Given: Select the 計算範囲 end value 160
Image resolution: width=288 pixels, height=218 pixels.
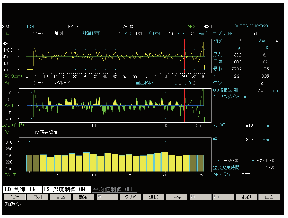Looking at the screenshot, I should (139, 34).
